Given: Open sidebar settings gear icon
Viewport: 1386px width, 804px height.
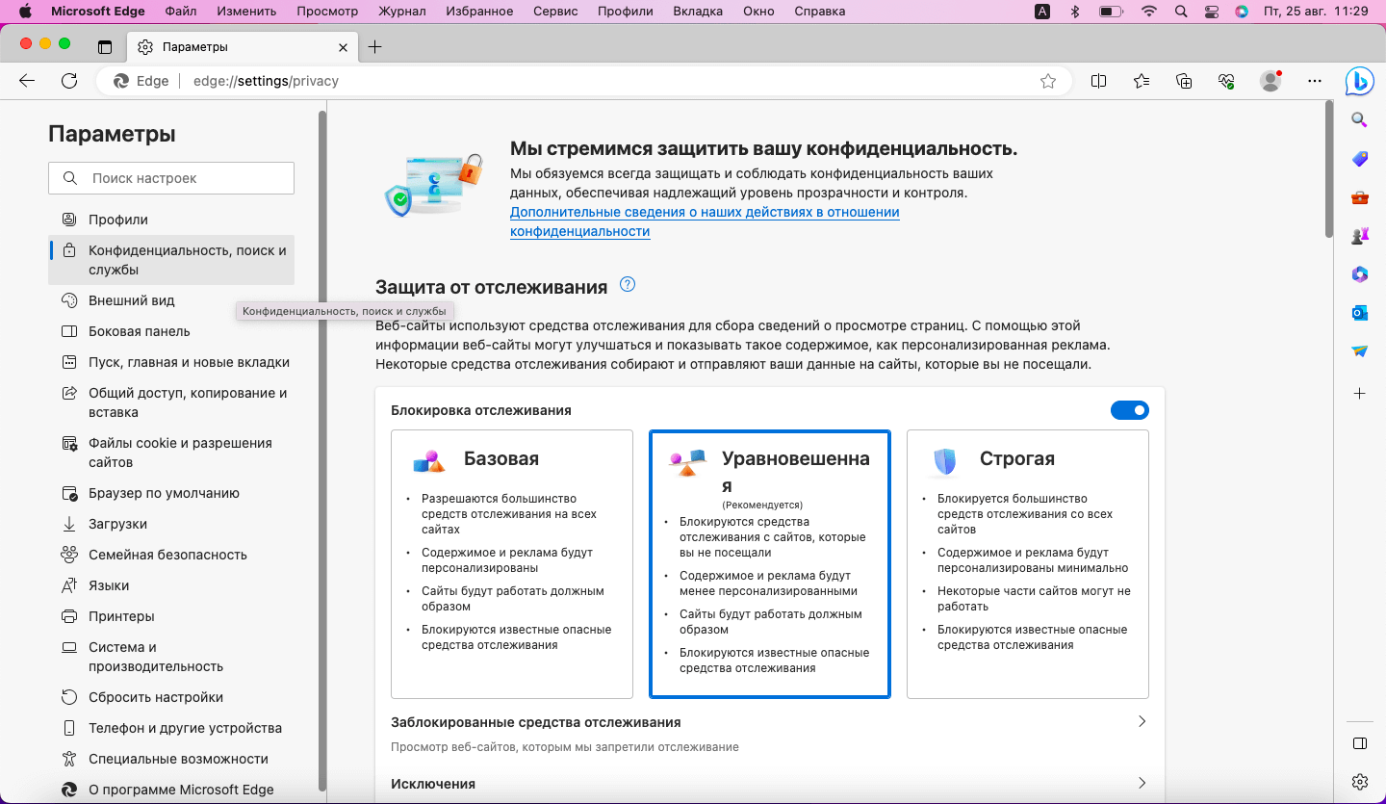Looking at the screenshot, I should [1359, 781].
